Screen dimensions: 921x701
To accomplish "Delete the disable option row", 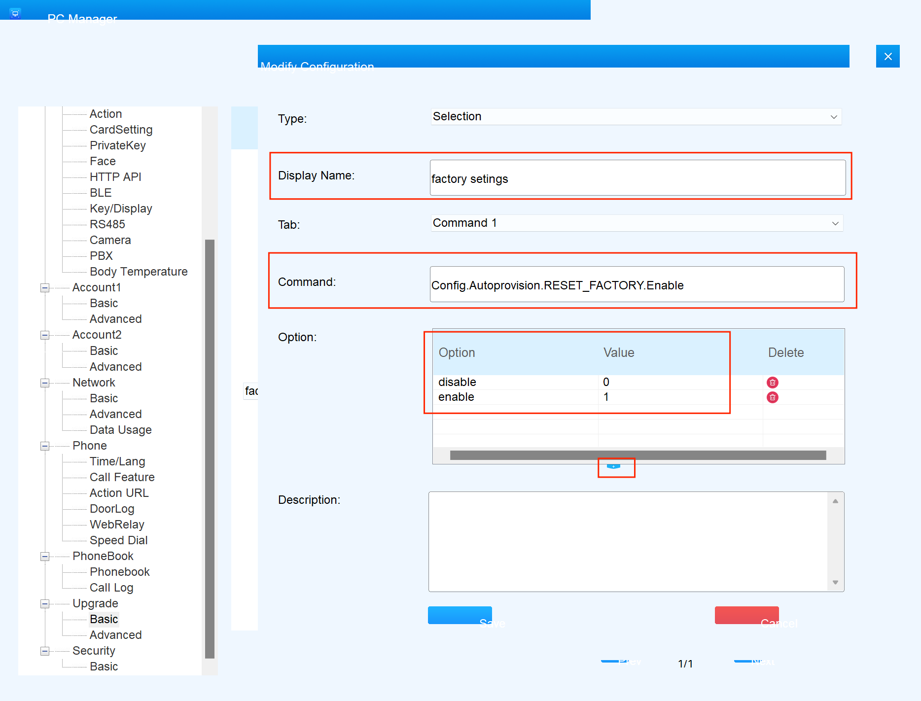I will (x=772, y=383).
